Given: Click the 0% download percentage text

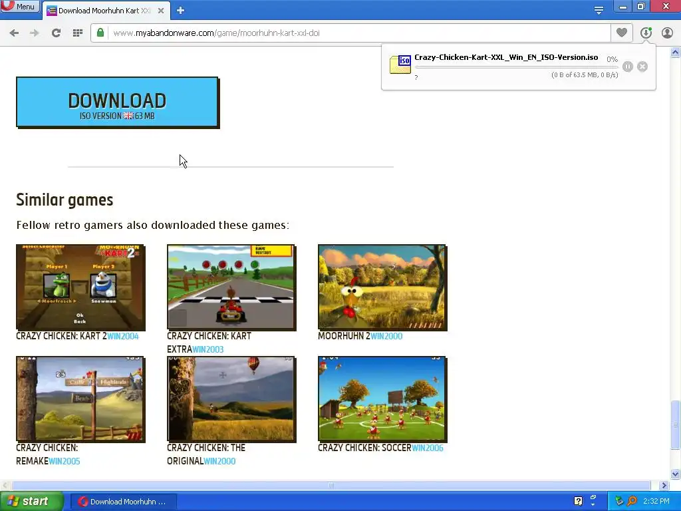Looking at the screenshot, I should [612, 59].
